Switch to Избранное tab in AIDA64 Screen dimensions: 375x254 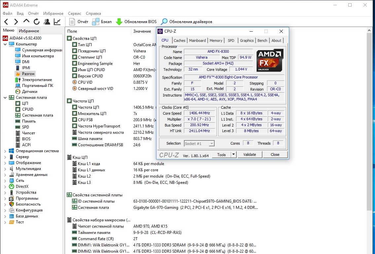pos(29,31)
